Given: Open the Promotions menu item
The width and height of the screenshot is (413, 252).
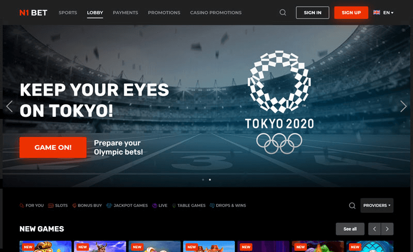Looking at the screenshot, I should coord(164,13).
